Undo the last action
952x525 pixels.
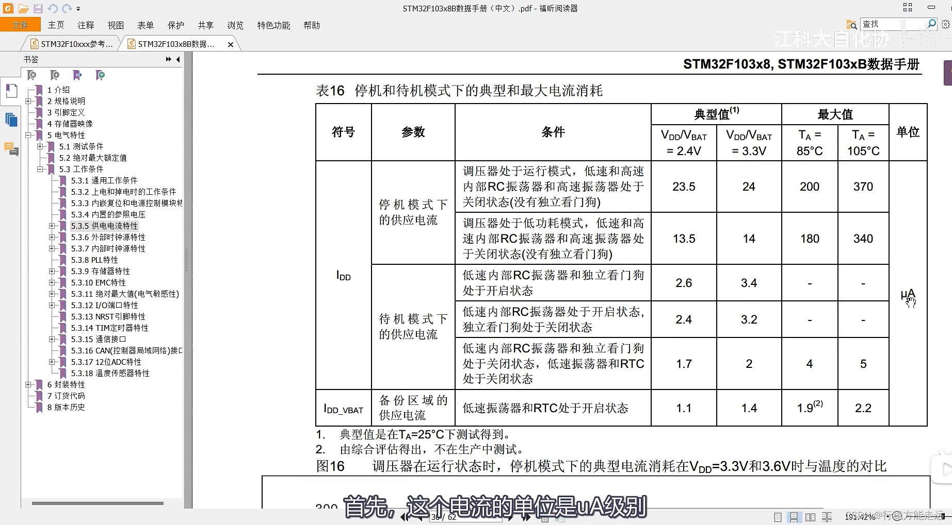(x=53, y=8)
